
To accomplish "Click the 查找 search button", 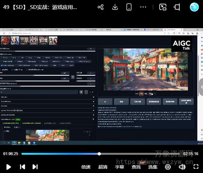I will 136,167.
